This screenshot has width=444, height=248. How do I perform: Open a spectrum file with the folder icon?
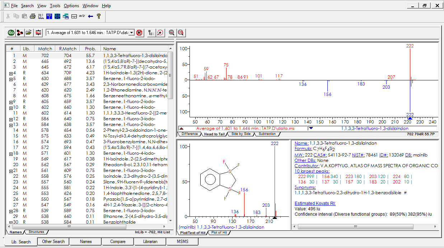pos(28,33)
